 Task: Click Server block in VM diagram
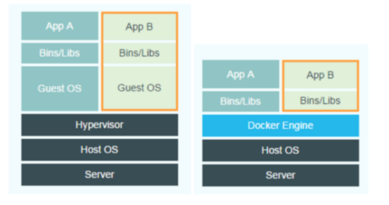pos(100,175)
